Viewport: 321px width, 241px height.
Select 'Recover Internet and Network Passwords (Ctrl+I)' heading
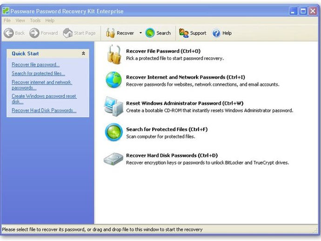186,77
